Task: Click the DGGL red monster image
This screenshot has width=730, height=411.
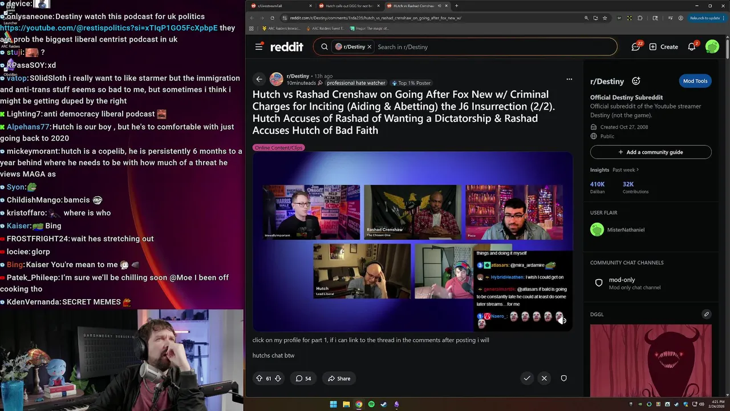Action: [x=651, y=361]
